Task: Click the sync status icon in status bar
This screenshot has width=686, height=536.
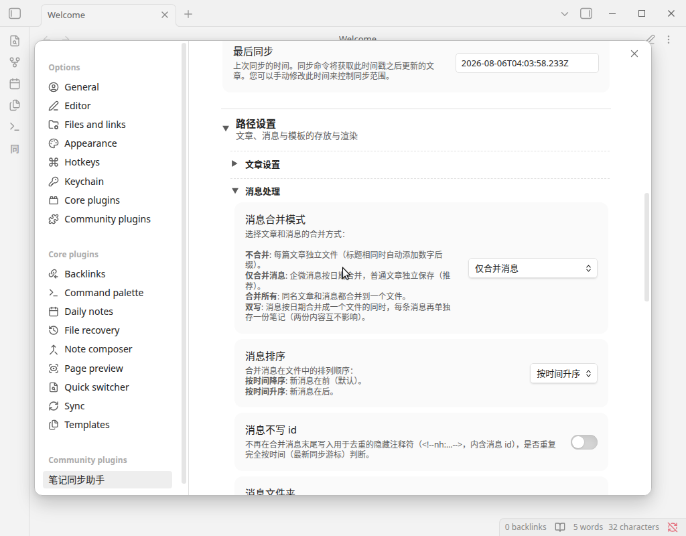Action: 673,527
